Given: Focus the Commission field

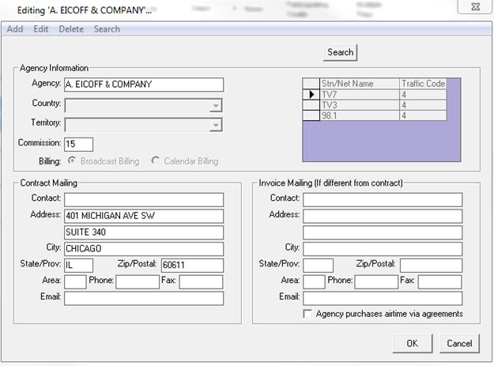Looking at the screenshot, I should tap(78, 144).
